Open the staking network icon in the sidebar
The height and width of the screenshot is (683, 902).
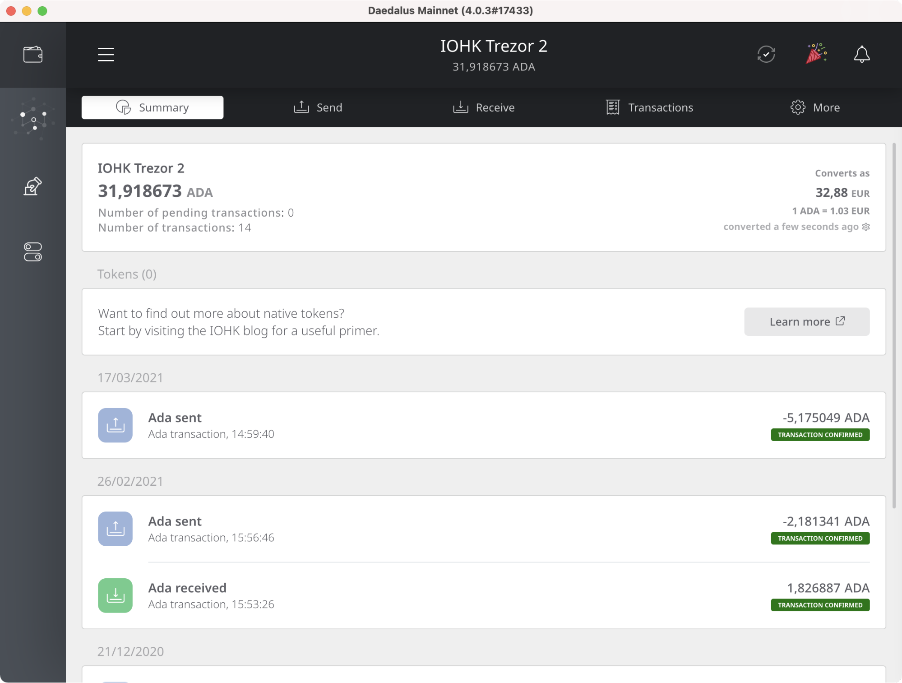point(33,119)
